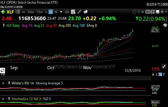Click the %D 5 label
Image resolution: width=168 pixels, height=107 pixels.
[47, 99]
